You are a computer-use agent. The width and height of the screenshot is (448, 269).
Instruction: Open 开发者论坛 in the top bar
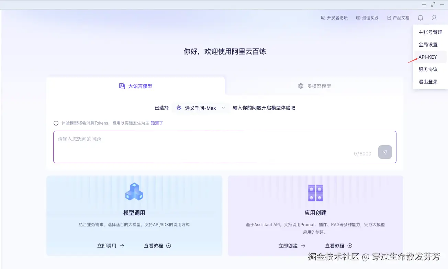(334, 17)
